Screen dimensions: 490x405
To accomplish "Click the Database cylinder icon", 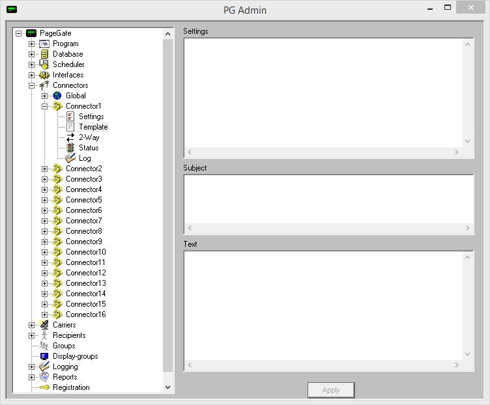I will pyautogui.click(x=44, y=54).
